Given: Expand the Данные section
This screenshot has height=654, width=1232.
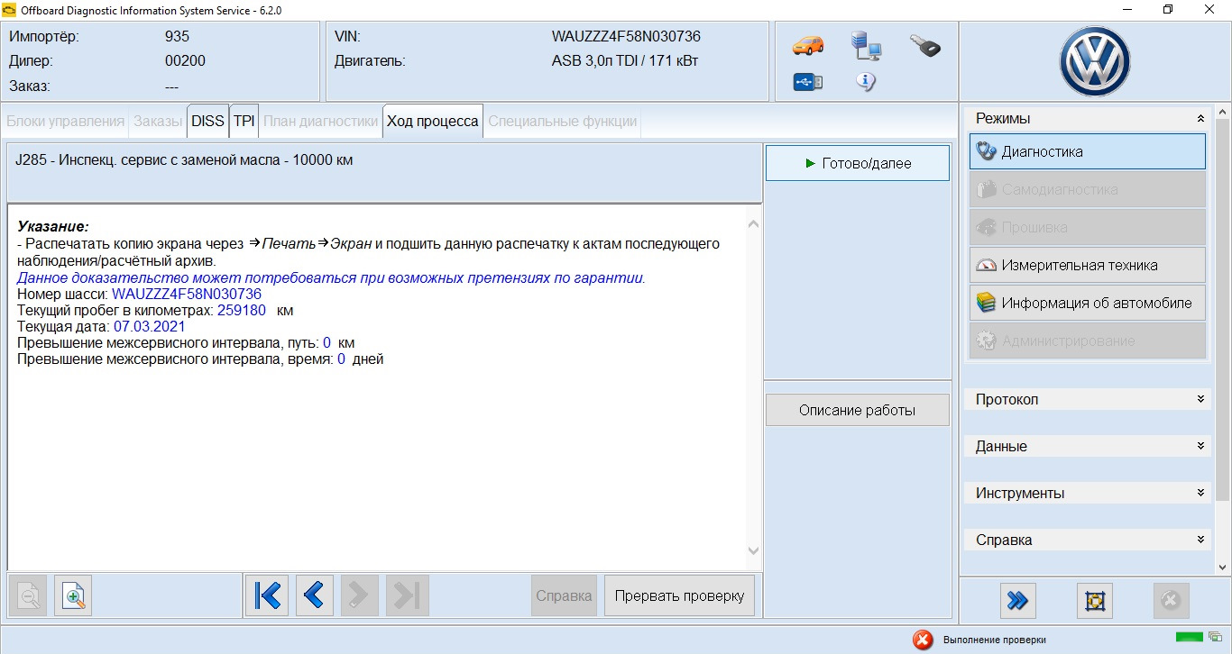Looking at the screenshot, I should coord(1200,446).
